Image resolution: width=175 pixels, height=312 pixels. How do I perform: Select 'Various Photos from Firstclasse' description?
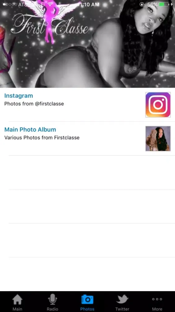[42, 138]
